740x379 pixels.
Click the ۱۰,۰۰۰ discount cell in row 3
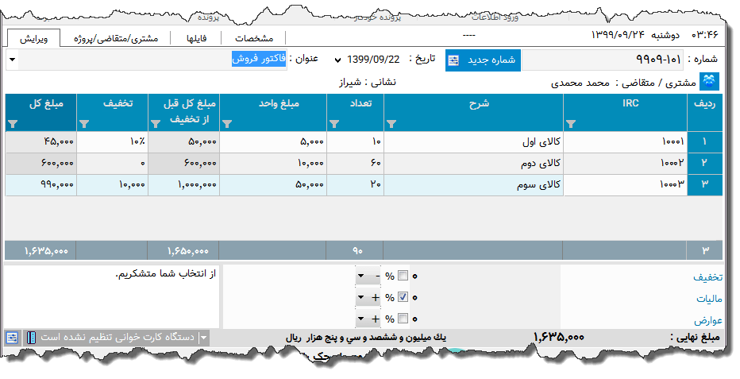point(112,184)
